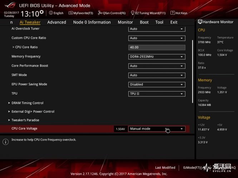This screenshot has height=178, width=238.
Task: Click the CPU Core Ratio 40.00 field
Action: click(x=157, y=47)
